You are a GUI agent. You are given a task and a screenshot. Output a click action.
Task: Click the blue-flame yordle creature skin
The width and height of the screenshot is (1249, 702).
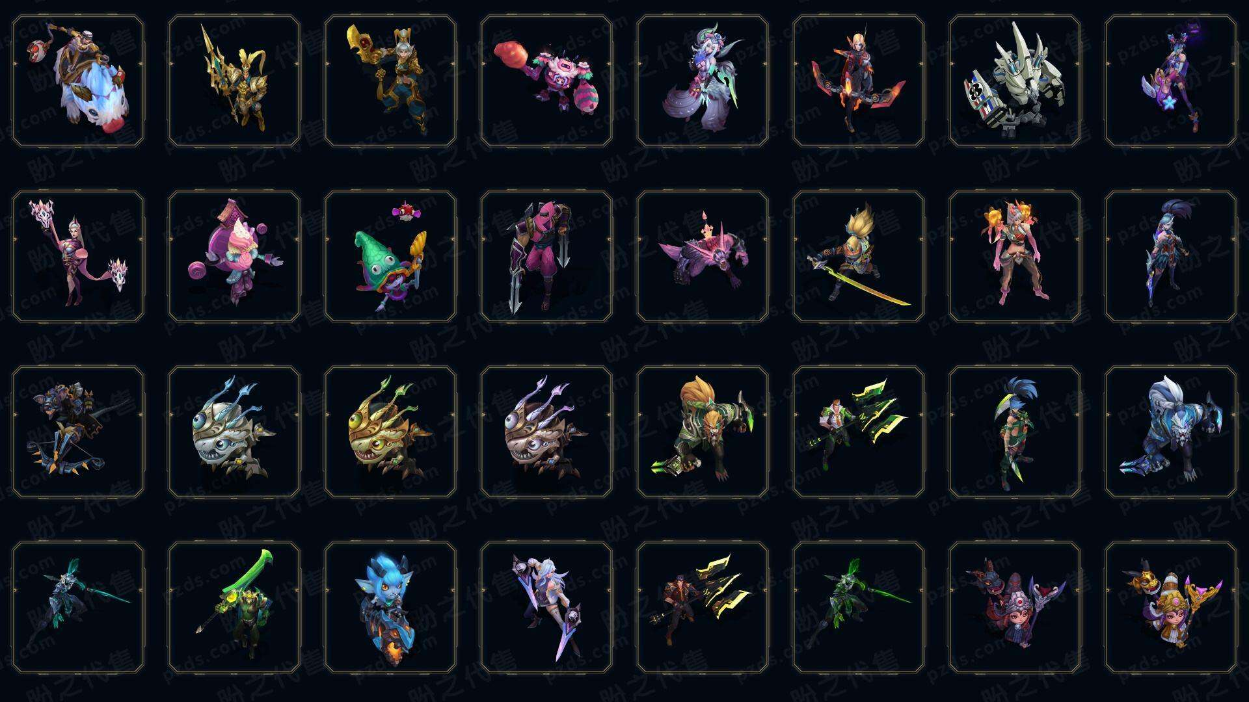[390, 607]
